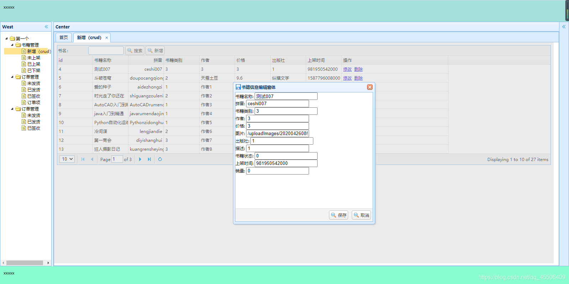Screen dimensions: 569x284
Task: Open 已上架 tree item
Action: pos(34,64)
